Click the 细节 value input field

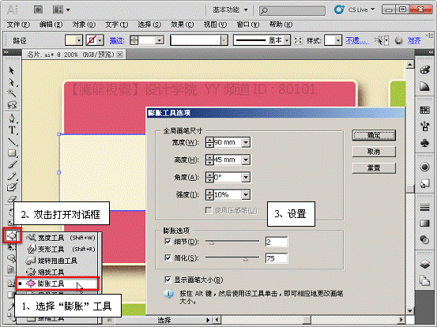[277, 242]
